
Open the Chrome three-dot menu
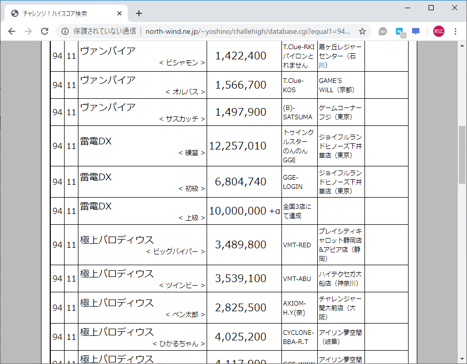pos(455,31)
